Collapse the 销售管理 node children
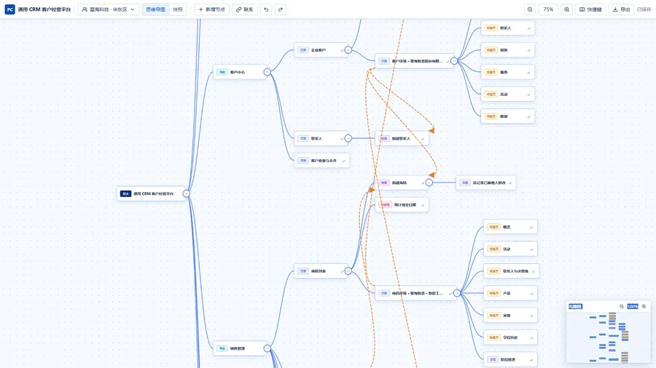The image size is (656, 368). [267, 348]
